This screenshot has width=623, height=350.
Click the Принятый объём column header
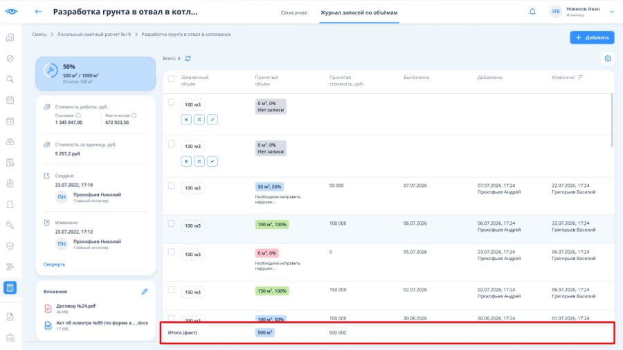(x=267, y=80)
